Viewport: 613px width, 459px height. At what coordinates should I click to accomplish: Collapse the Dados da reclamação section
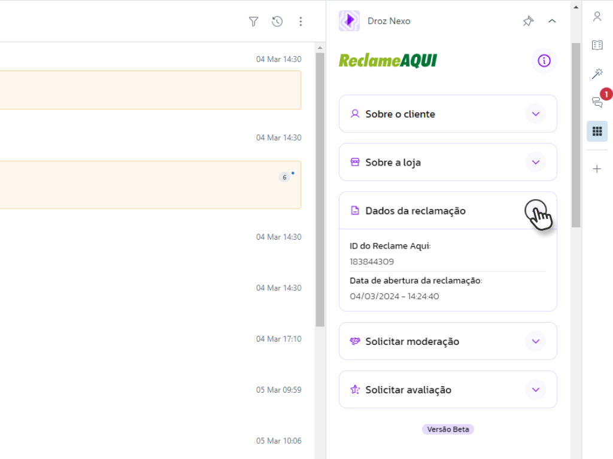[x=536, y=210]
